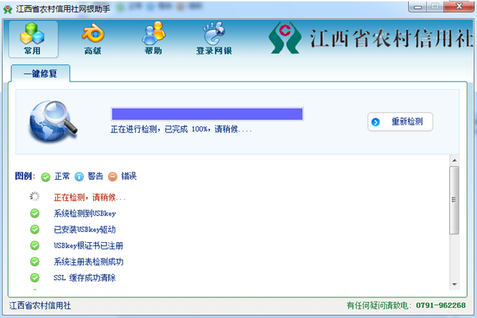Select the row USBkey根证书已注册
Image resolution: width=477 pixels, height=318 pixels.
pyautogui.click(x=89, y=246)
